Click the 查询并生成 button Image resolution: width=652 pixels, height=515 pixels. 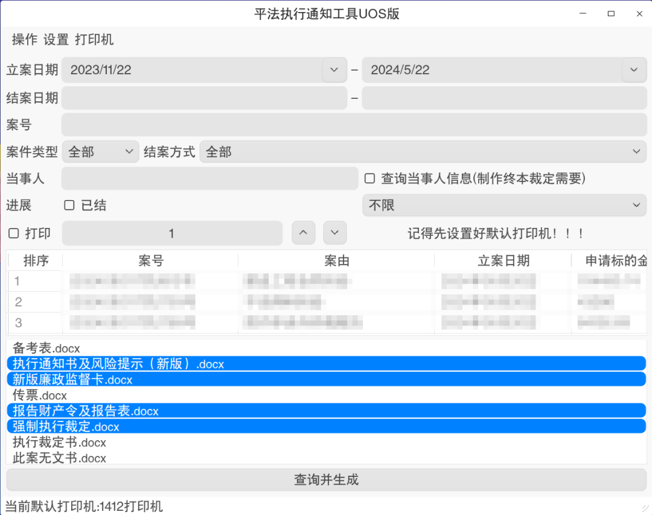326,480
